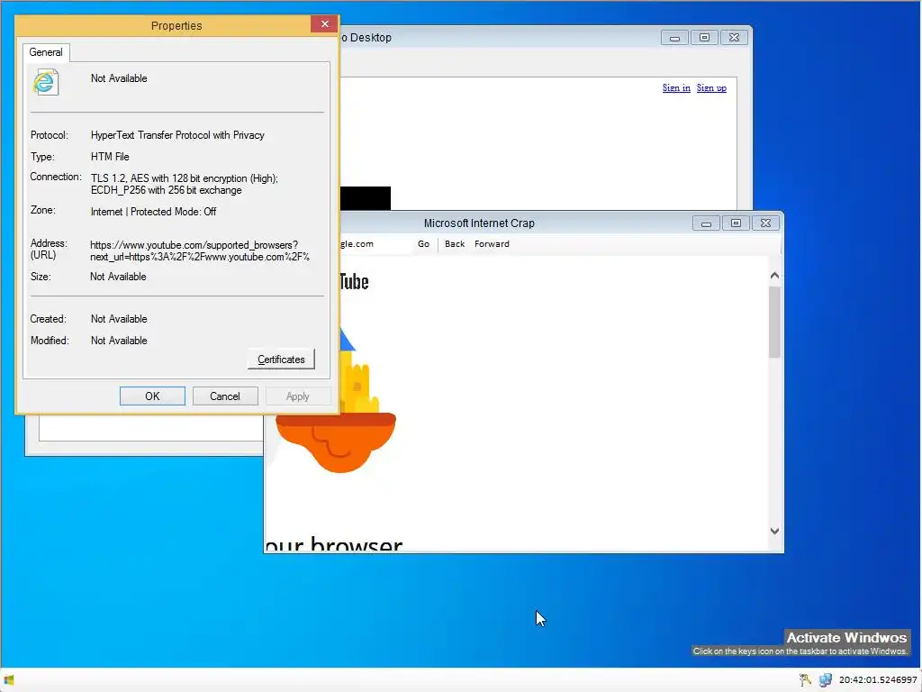
Task: Click the keys activation icon in the taskbar
Action: click(x=805, y=680)
